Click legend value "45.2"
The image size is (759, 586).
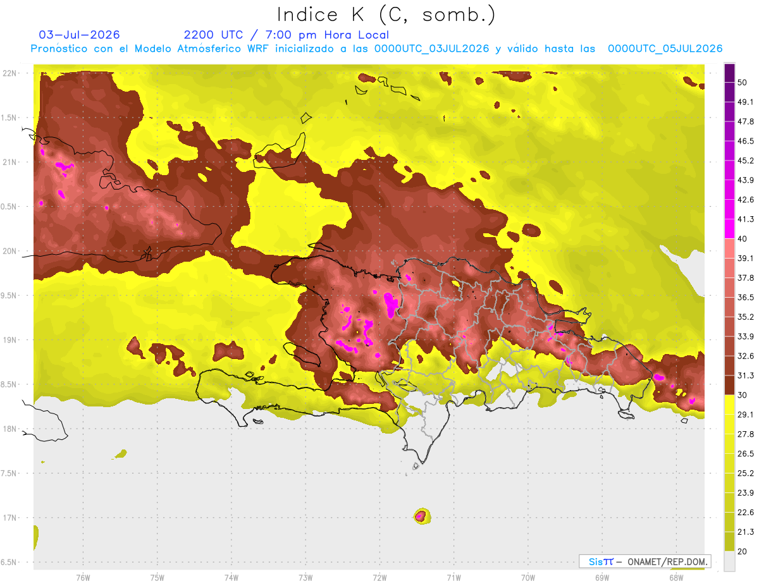745,161
